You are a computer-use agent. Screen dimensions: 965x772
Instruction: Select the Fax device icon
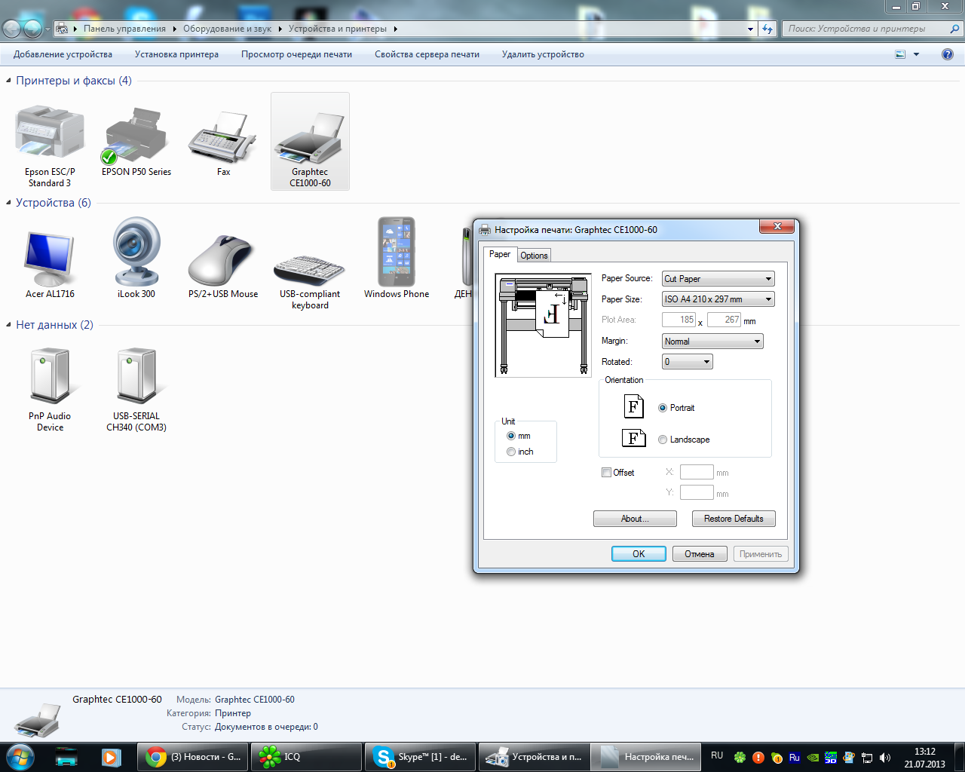[x=223, y=136]
